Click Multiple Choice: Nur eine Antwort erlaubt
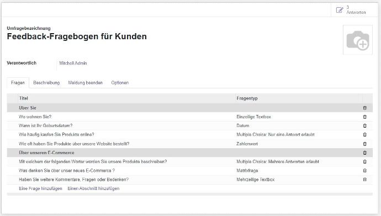Image resolution: width=381 pixels, height=216 pixels. (x=276, y=135)
